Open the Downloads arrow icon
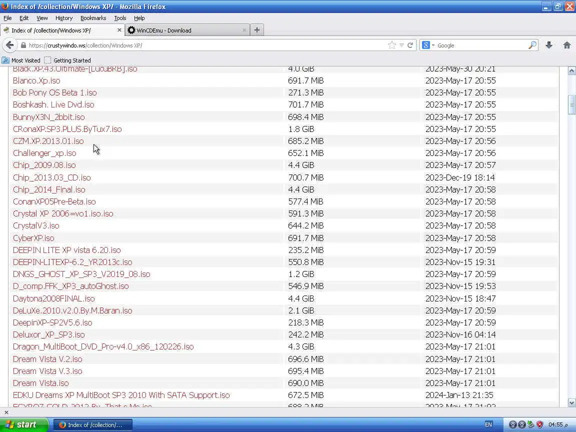The image size is (576, 432). [549, 45]
